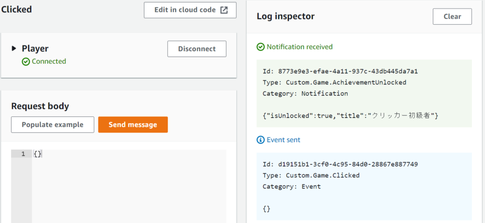Image resolution: width=485 pixels, height=223 pixels.
Task: Send the message with the orange button
Action: (x=133, y=125)
